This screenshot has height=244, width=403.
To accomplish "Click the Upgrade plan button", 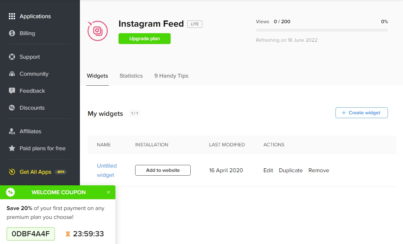I will (x=144, y=39).
